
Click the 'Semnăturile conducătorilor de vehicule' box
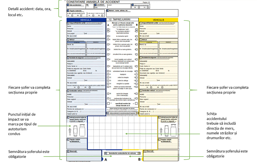coord(123,153)
